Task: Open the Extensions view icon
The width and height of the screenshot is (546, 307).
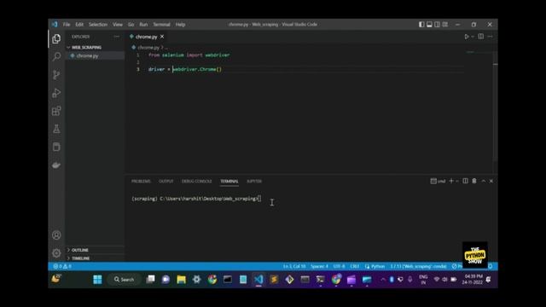Action: click(x=56, y=111)
